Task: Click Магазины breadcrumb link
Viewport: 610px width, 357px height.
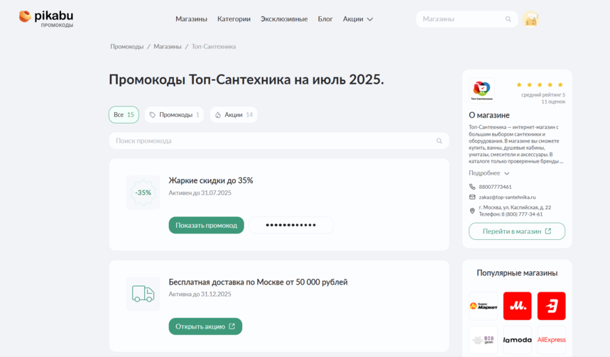Action: pyautogui.click(x=168, y=47)
